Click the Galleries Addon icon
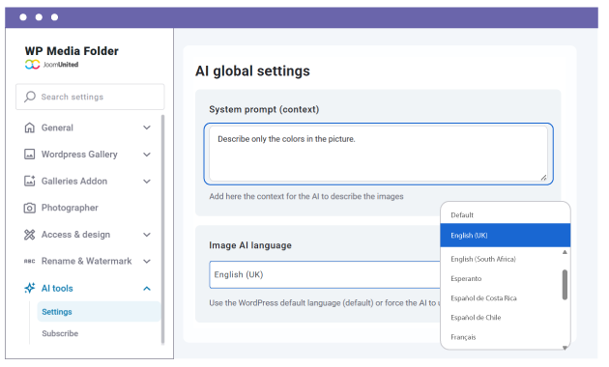The height and width of the screenshot is (367, 609). pos(30,181)
